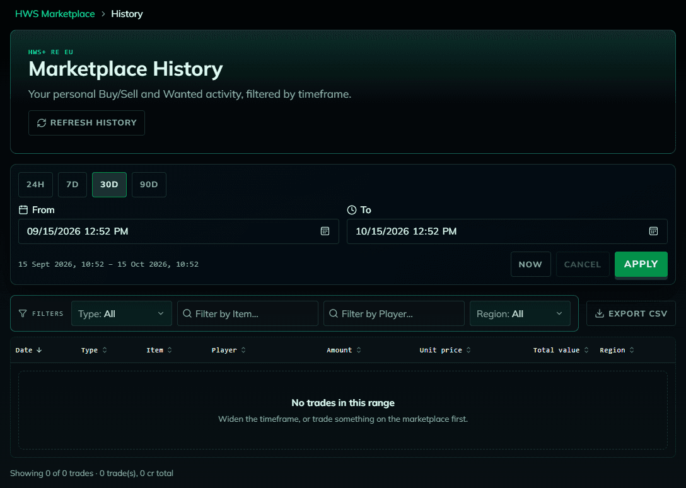Click the funnel Filters icon

point(23,313)
